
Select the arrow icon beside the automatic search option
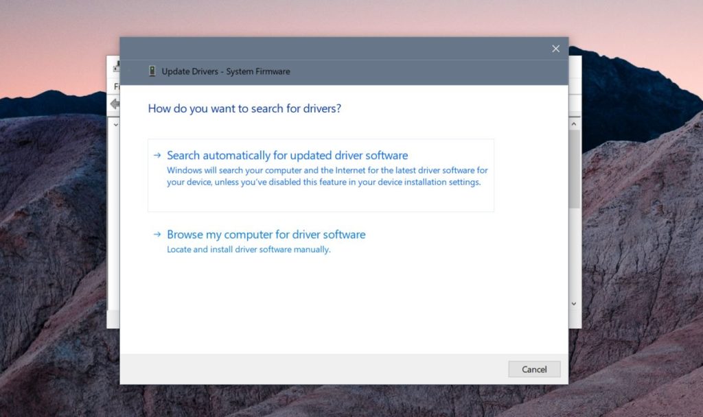[x=157, y=156]
